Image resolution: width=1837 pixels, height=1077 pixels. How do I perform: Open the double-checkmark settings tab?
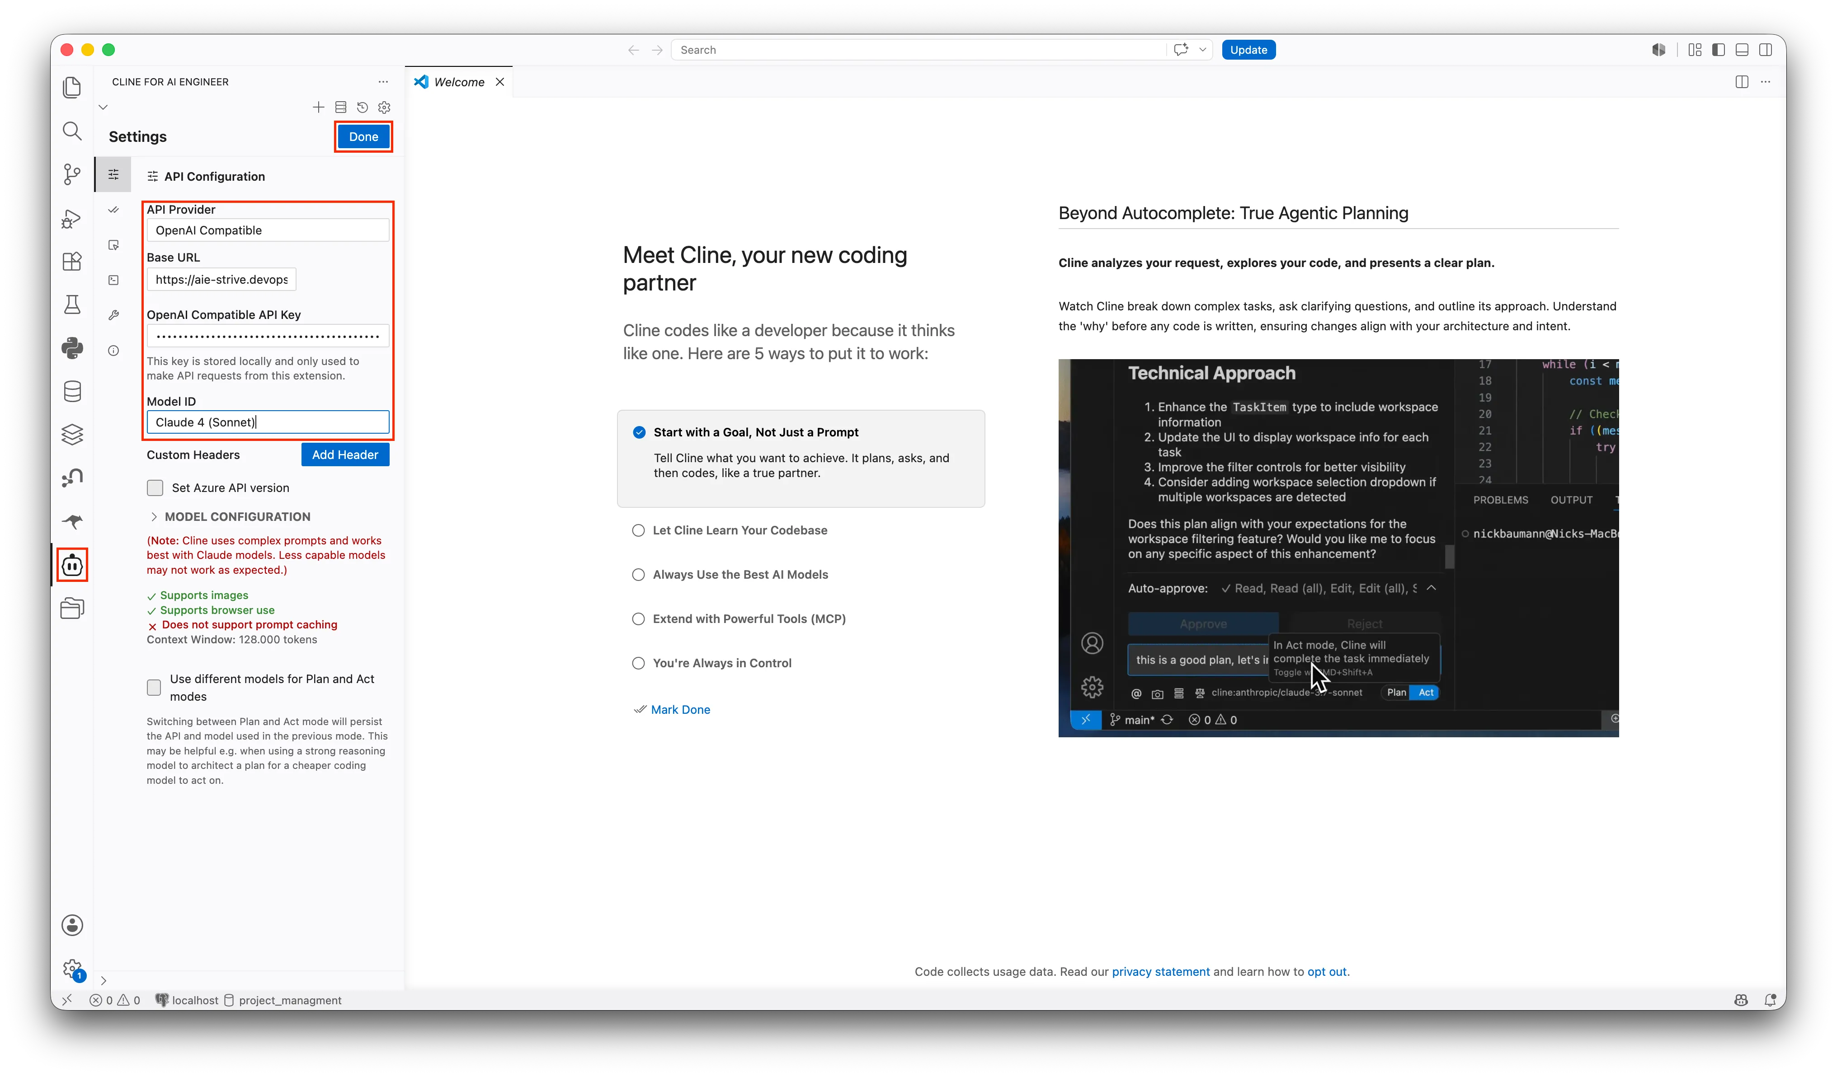click(113, 210)
